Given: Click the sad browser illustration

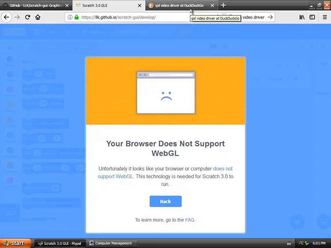Looking at the screenshot, I should (x=166, y=92).
